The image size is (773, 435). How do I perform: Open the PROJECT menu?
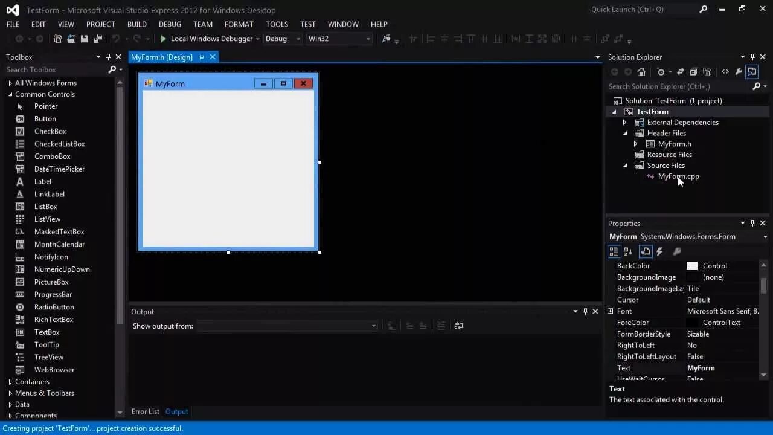point(100,24)
